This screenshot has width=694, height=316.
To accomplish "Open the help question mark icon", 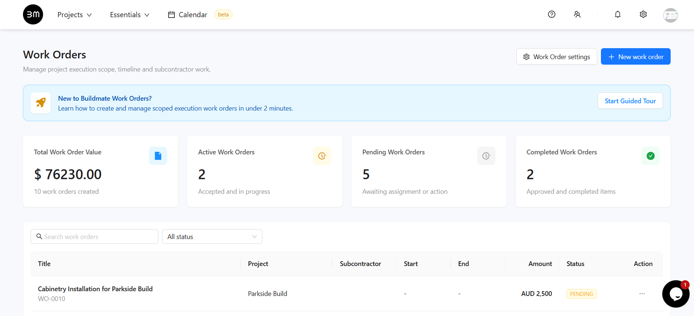I will pyautogui.click(x=552, y=14).
